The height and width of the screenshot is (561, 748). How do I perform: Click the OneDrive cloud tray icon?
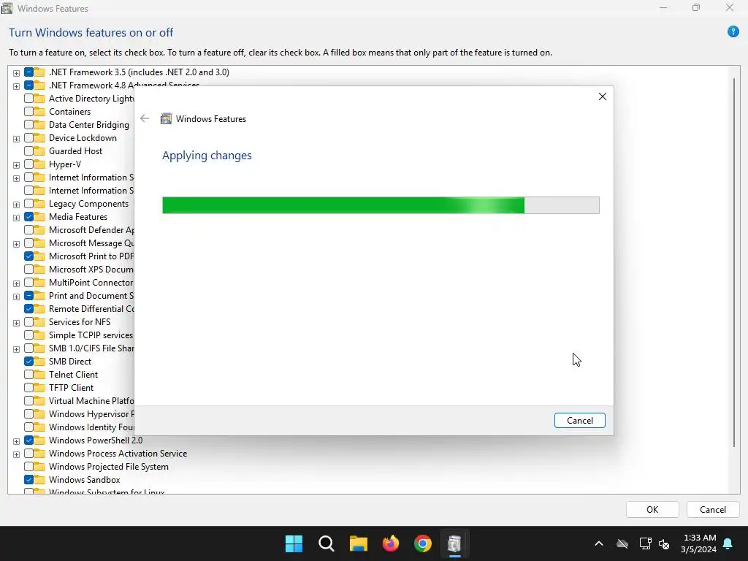[x=622, y=543]
